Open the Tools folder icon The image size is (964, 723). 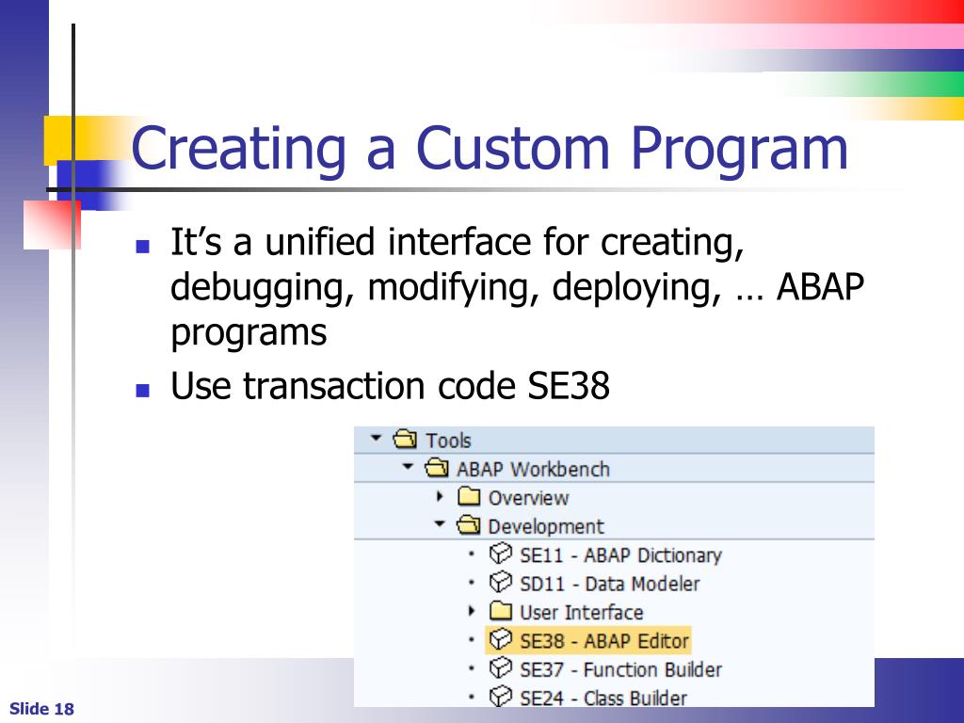(405, 439)
